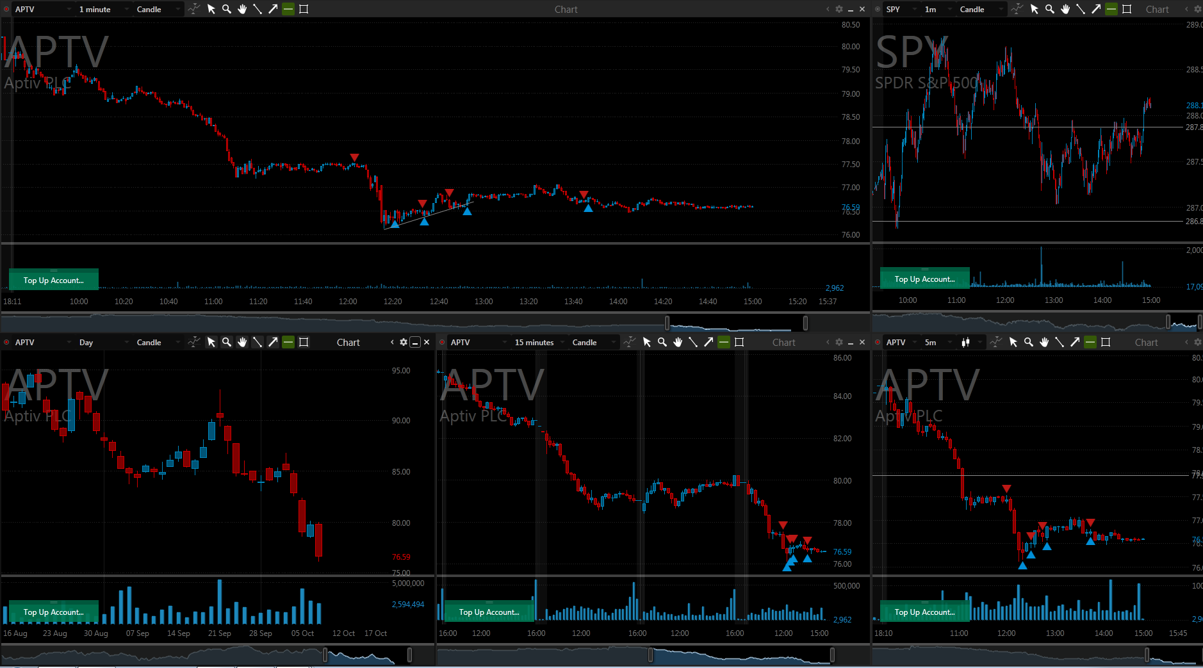Open the Day timeframe dropdown
This screenshot has width=1203, height=668.
click(x=104, y=342)
